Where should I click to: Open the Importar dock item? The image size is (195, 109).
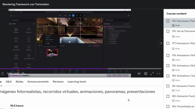(55, 71)
